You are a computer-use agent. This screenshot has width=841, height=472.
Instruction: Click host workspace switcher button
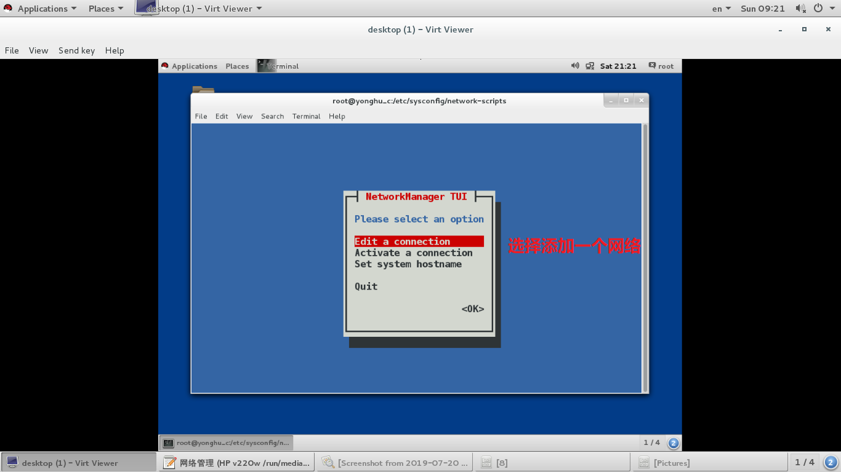(x=831, y=462)
